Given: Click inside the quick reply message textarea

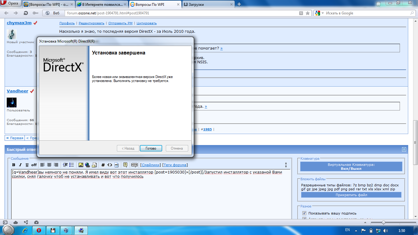Looking at the screenshot, I should pos(151,194).
